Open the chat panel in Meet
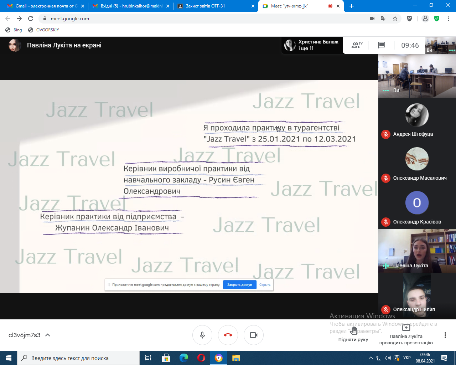This screenshot has height=365, width=456. click(382, 45)
